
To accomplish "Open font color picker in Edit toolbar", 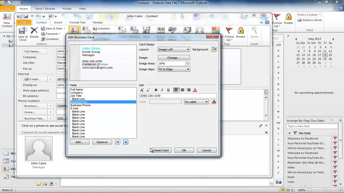I will (x=195, y=90).
